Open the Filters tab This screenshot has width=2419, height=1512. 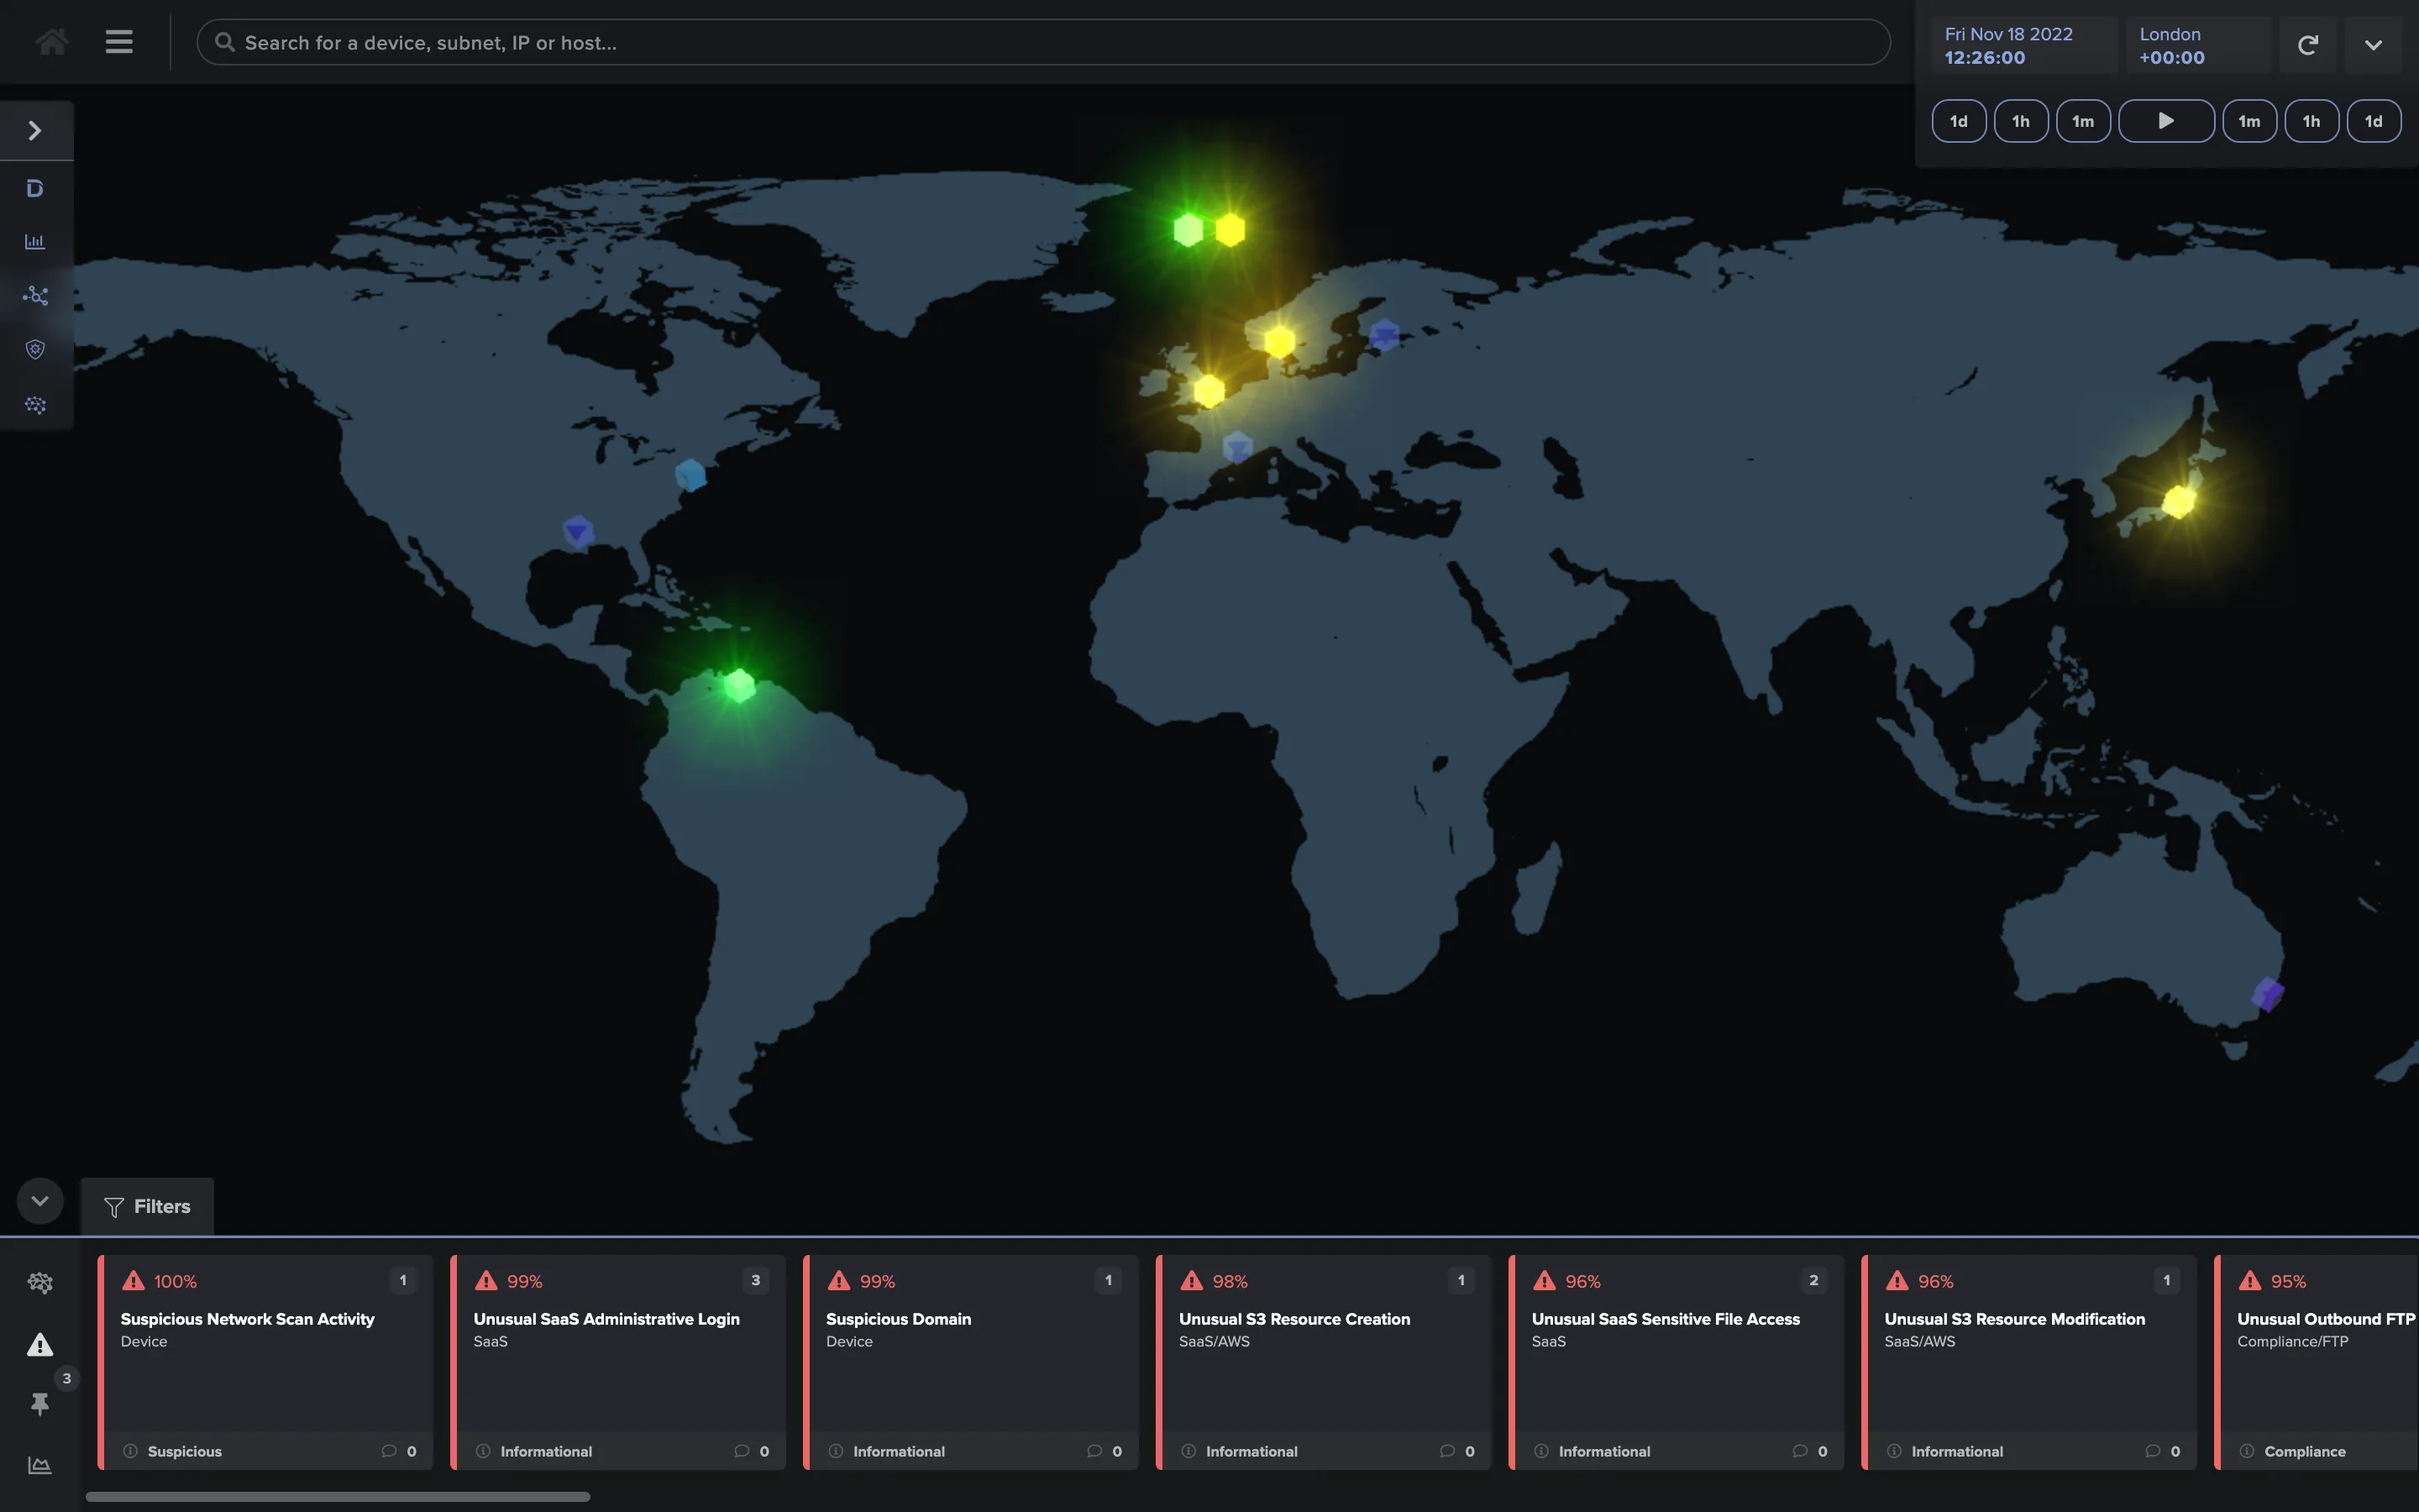[148, 1207]
